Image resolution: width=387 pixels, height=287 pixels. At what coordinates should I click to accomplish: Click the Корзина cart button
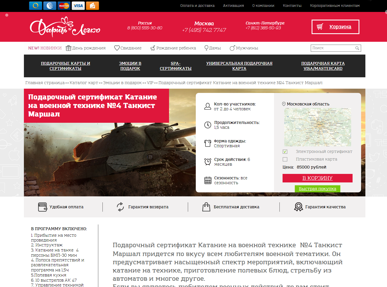click(x=335, y=27)
